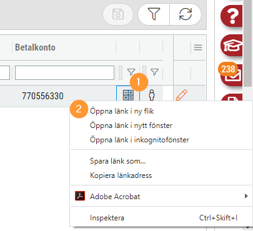Open second column filter funnel in filter row
Image resolution: width=253 pixels, height=231 pixels.
pyautogui.click(x=155, y=72)
